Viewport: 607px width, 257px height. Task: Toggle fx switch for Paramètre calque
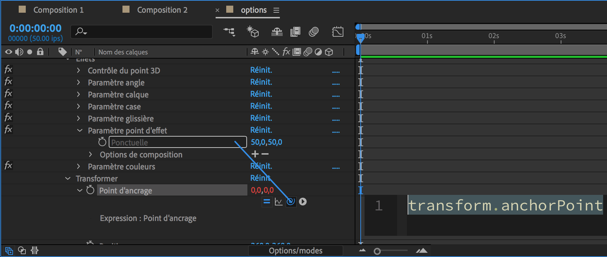click(8, 94)
